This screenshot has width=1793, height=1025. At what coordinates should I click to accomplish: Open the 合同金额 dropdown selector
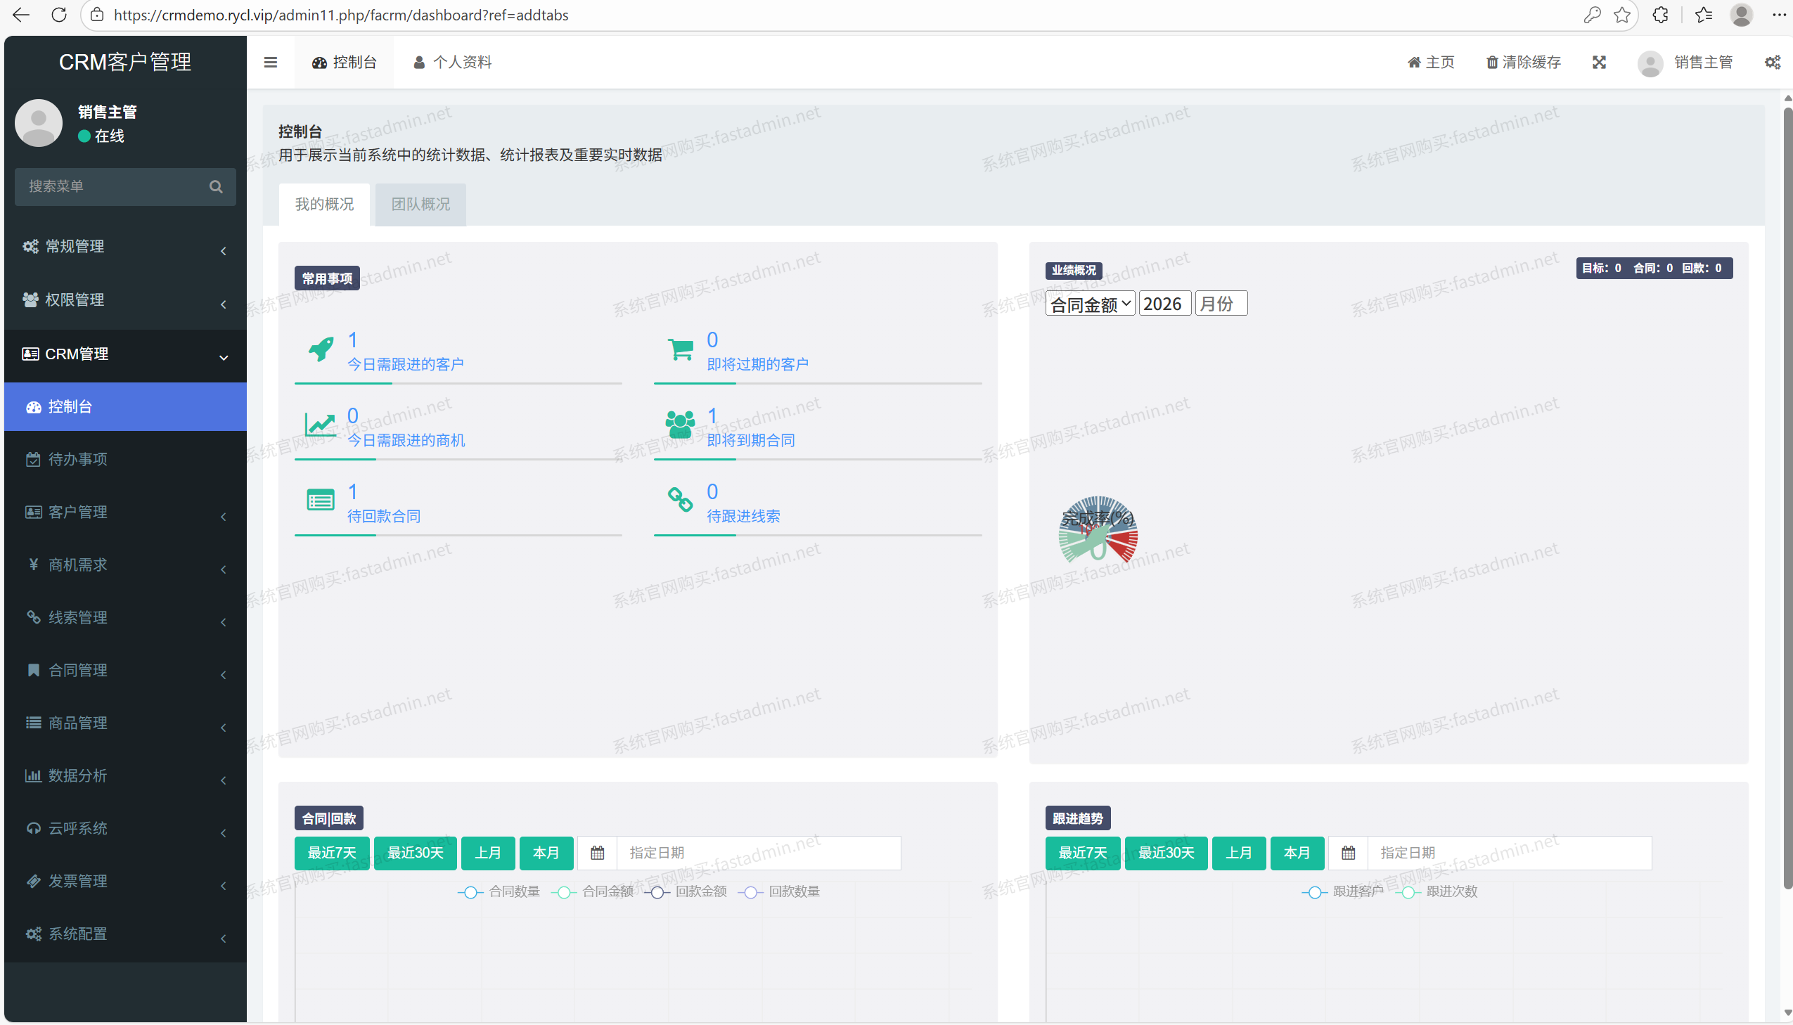(1089, 303)
